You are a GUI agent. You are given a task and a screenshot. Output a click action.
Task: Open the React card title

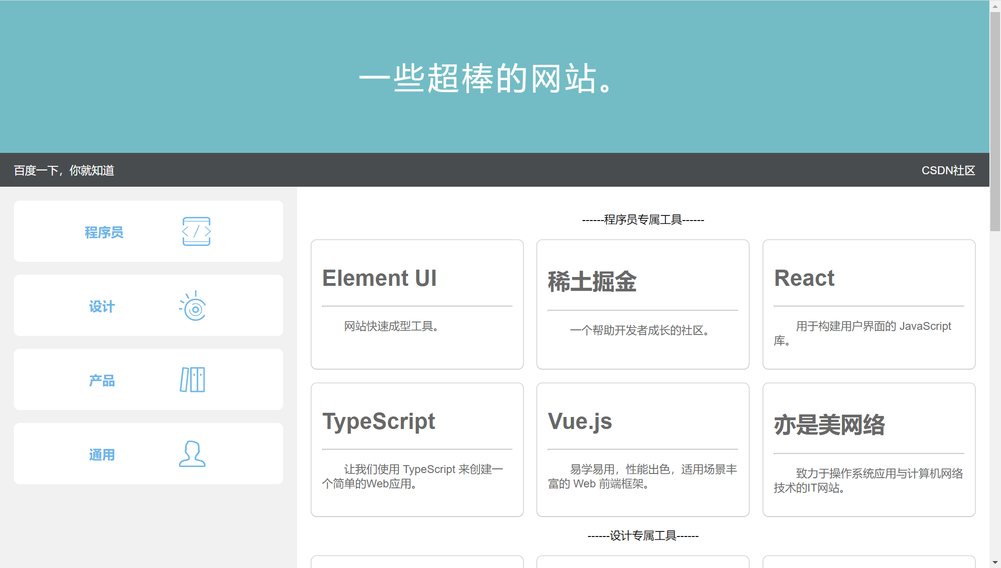[804, 278]
